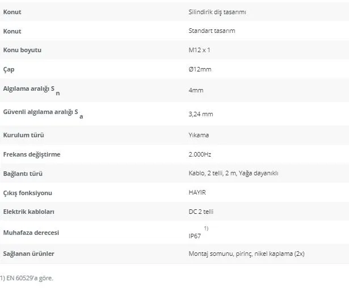The image size is (349, 295).
Task: Click 'Güvenli algılama aralığı S a' label
Action: coord(43,113)
